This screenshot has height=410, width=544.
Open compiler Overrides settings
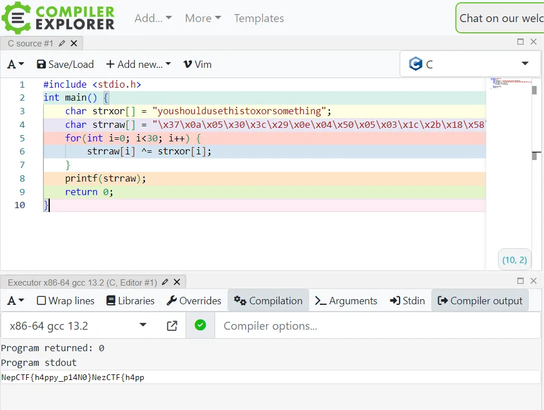coord(194,301)
